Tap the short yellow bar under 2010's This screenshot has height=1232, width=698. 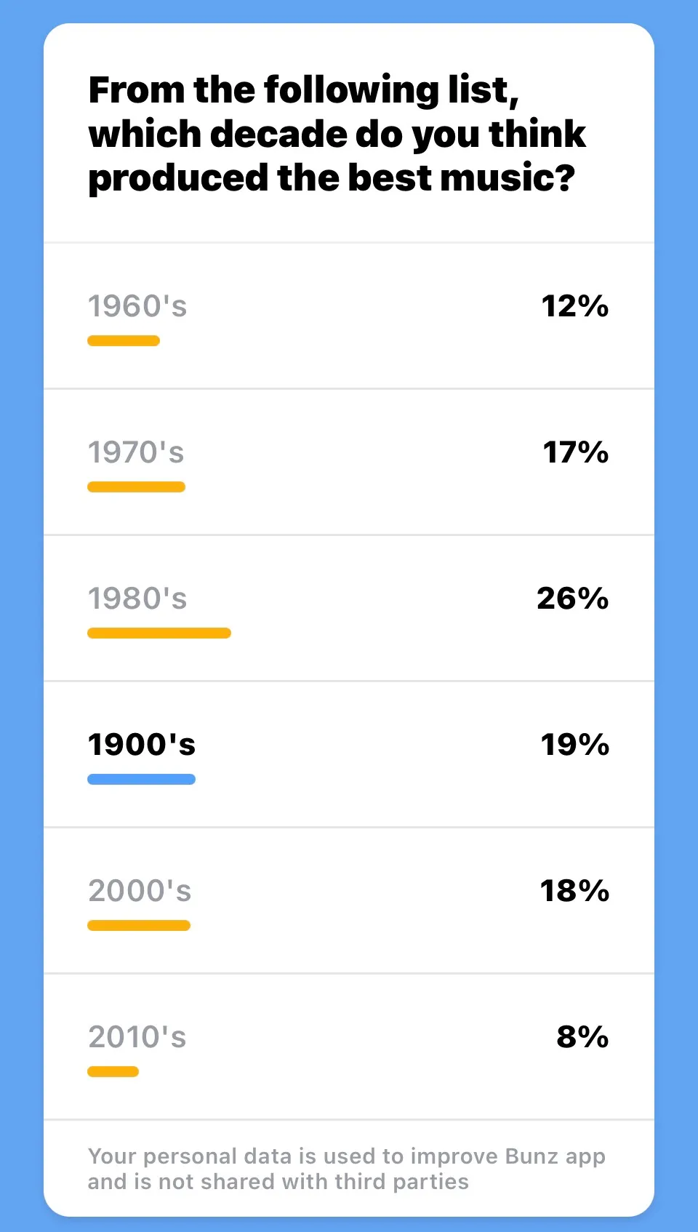click(x=113, y=1072)
